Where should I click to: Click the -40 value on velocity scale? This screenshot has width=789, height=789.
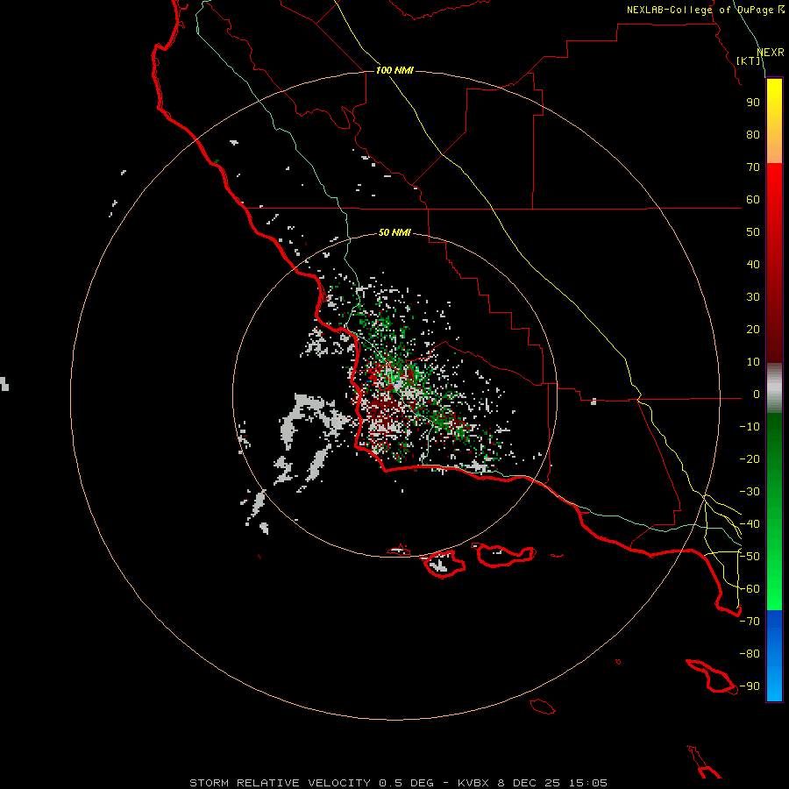click(750, 524)
